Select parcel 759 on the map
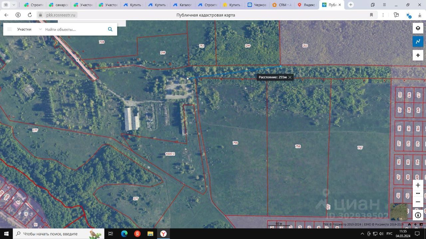 235,143
